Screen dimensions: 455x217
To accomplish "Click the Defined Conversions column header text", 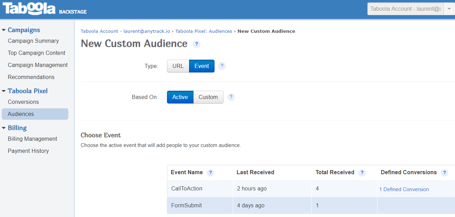I will (x=409, y=172).
